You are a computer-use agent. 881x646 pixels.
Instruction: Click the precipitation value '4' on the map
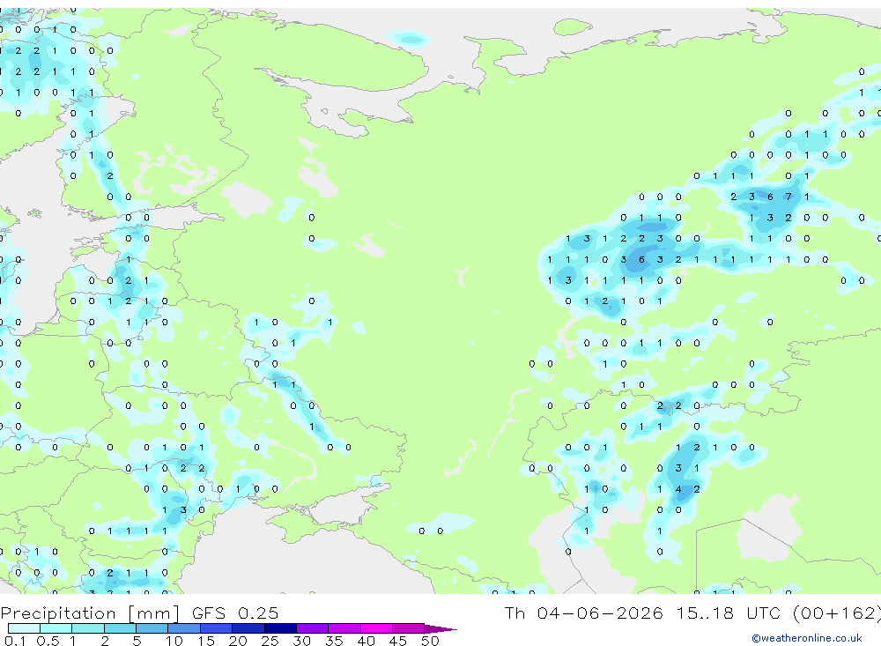[x=678, y=489]
